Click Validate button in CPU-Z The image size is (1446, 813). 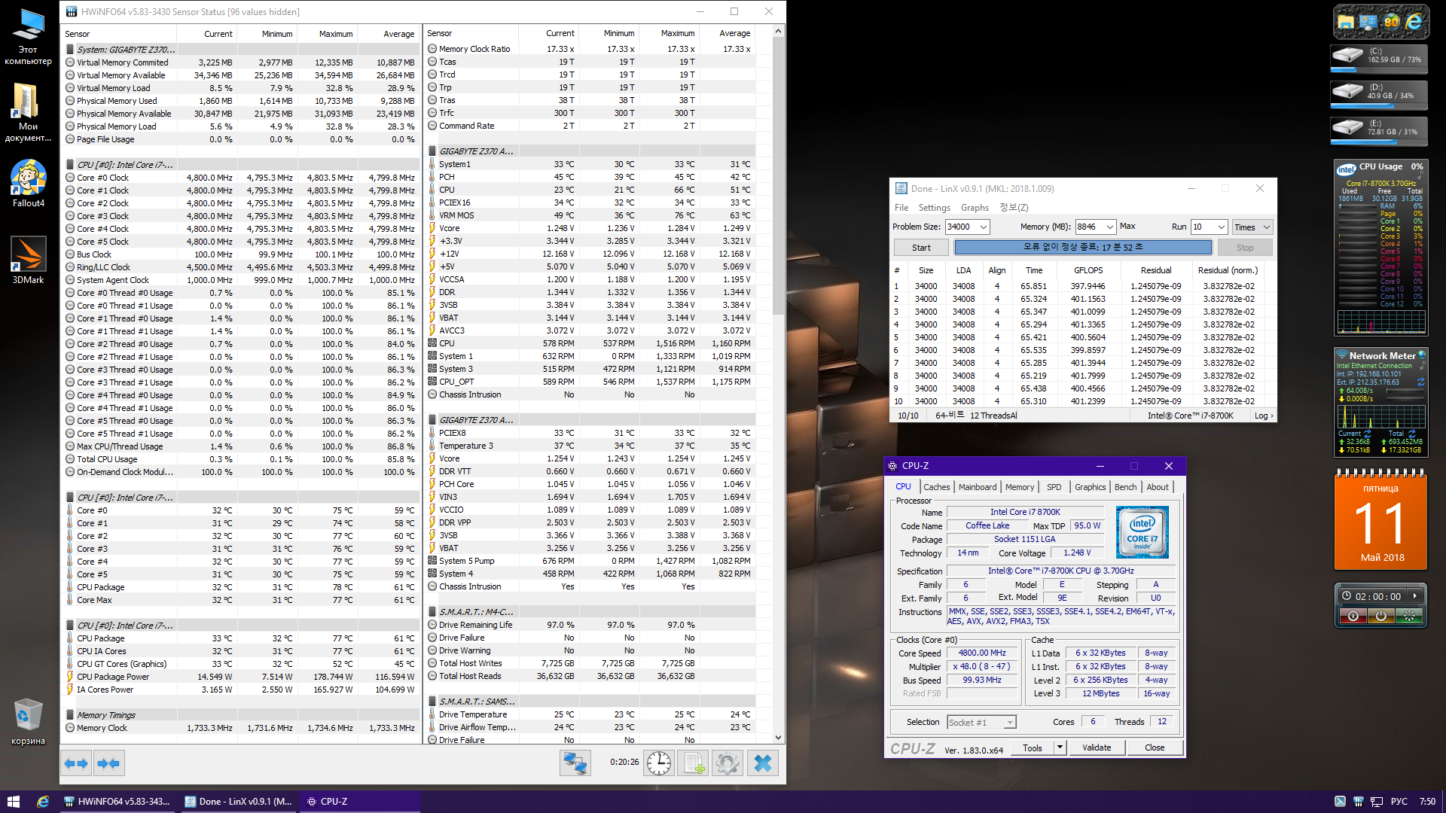click(1096, 748)
